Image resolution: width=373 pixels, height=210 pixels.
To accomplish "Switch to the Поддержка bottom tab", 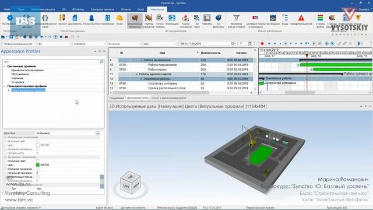I will [117, 98].
